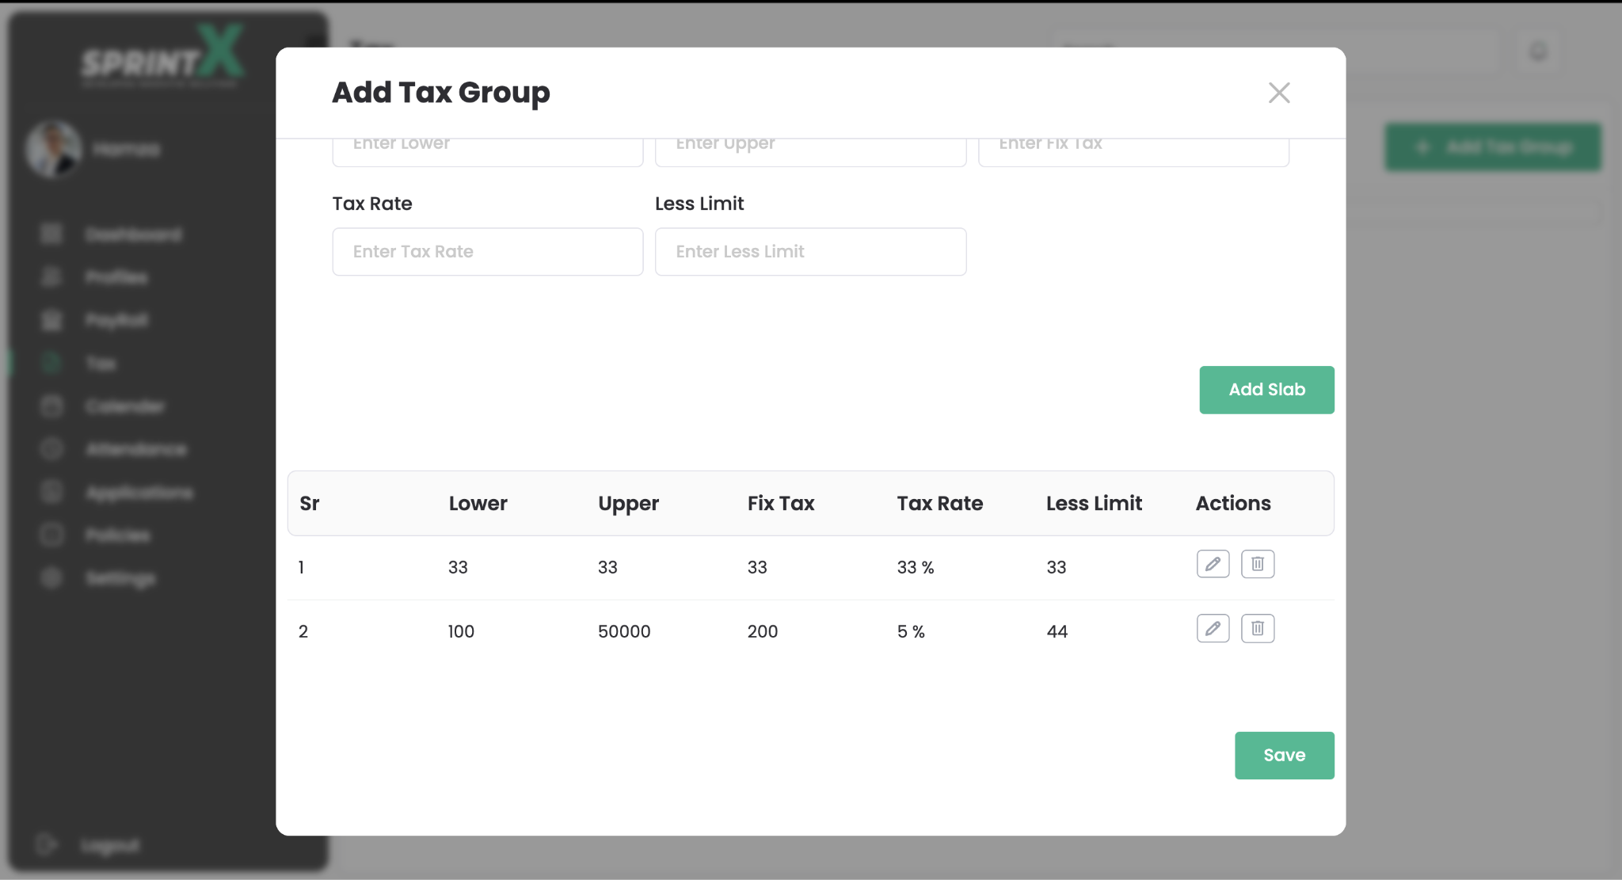The width and height of the screenshot is (1622, 880).
Task: Delete slab row 2 using trash icon
Action: point(1257,628)
